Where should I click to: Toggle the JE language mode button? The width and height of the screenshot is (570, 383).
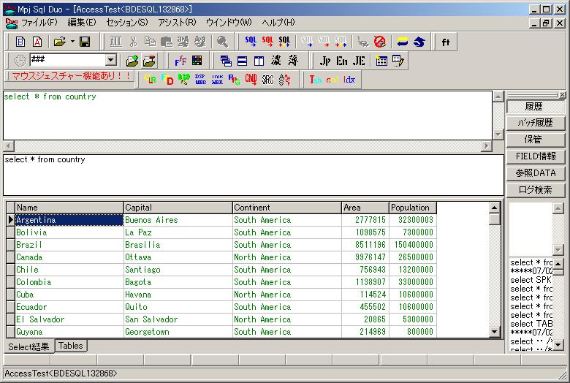click(x=359, y=61)
